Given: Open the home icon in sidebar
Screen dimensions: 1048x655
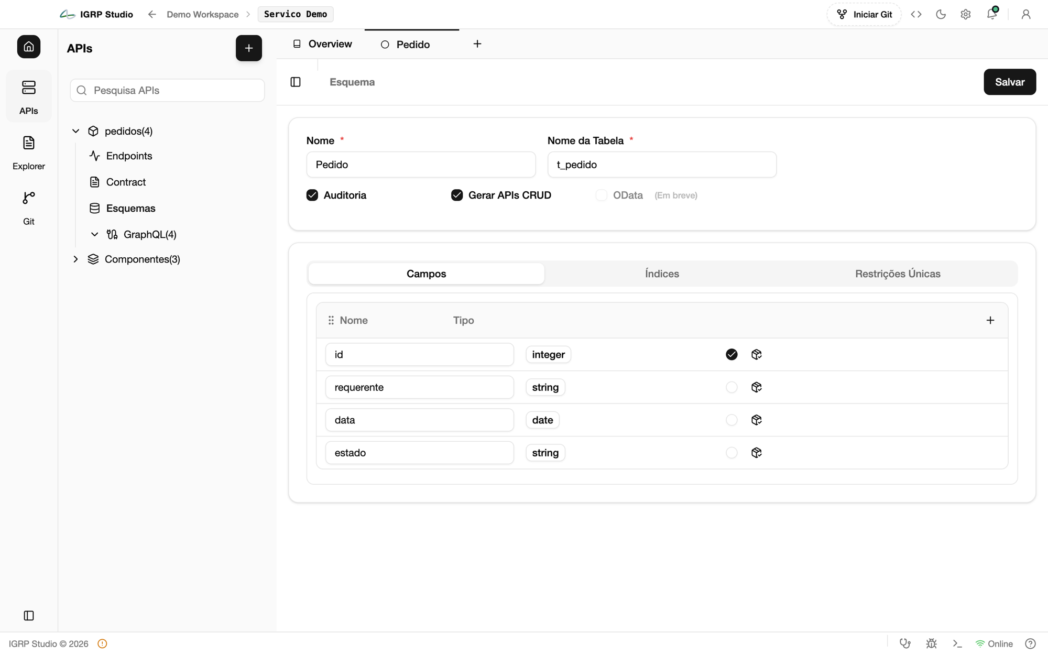Looking at the screenshot, I should 29,47.
